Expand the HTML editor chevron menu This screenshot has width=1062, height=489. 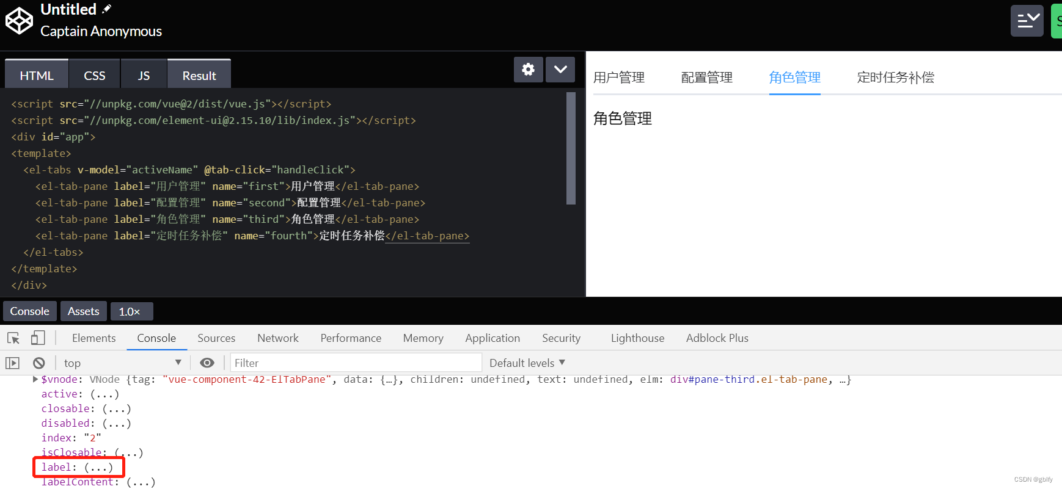560,70
